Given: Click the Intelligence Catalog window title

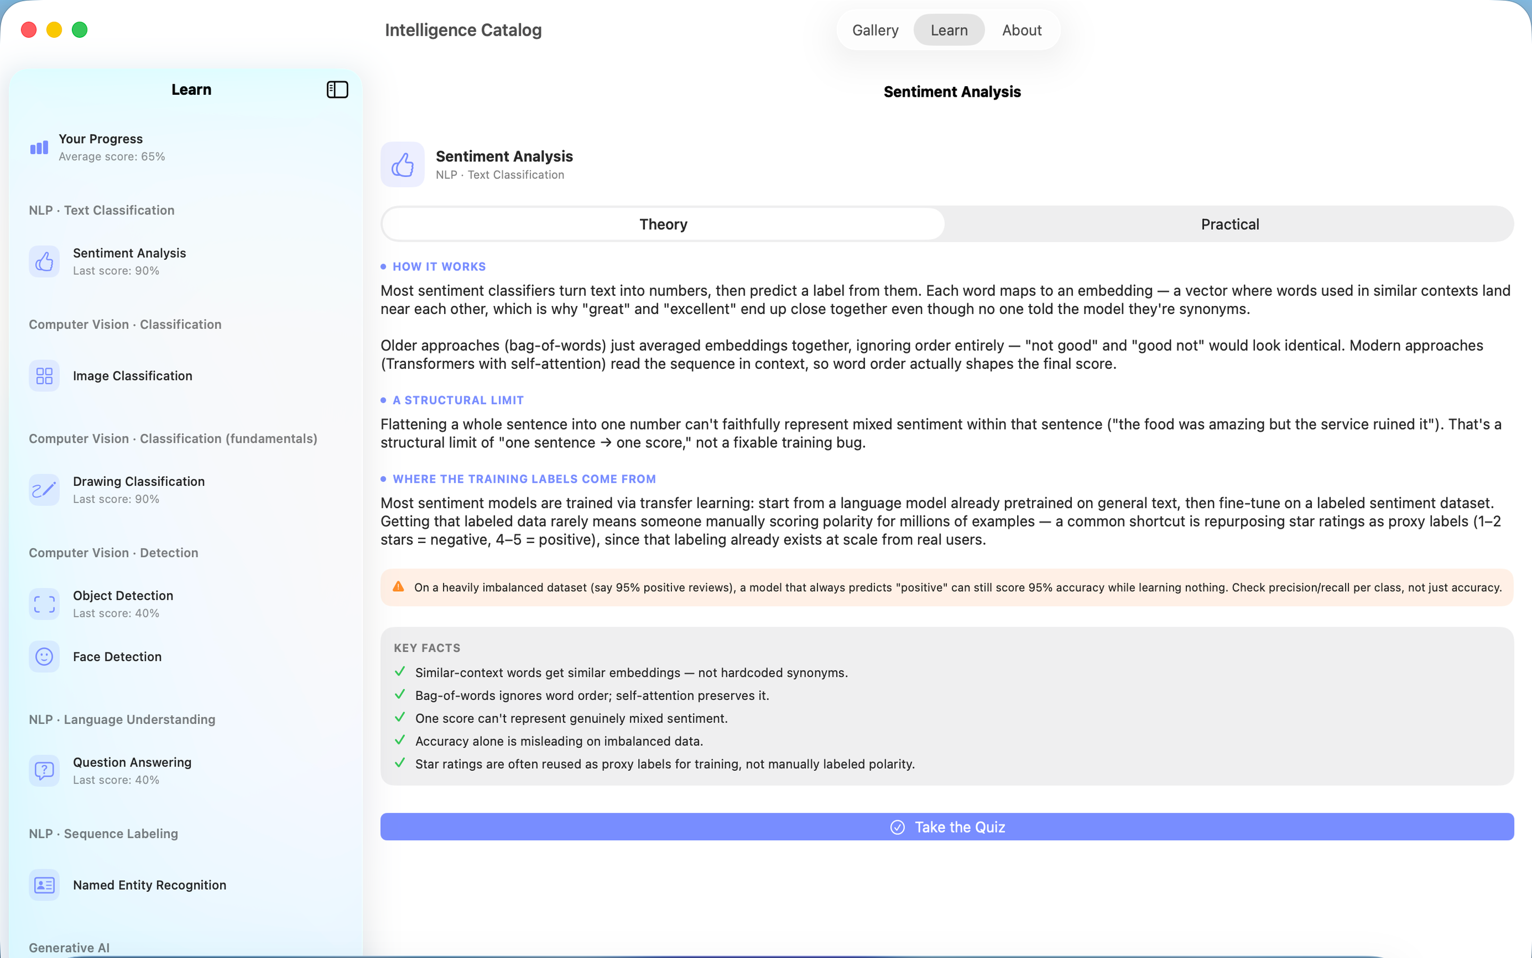Looking at the screenshot, I should click(463, 30).
